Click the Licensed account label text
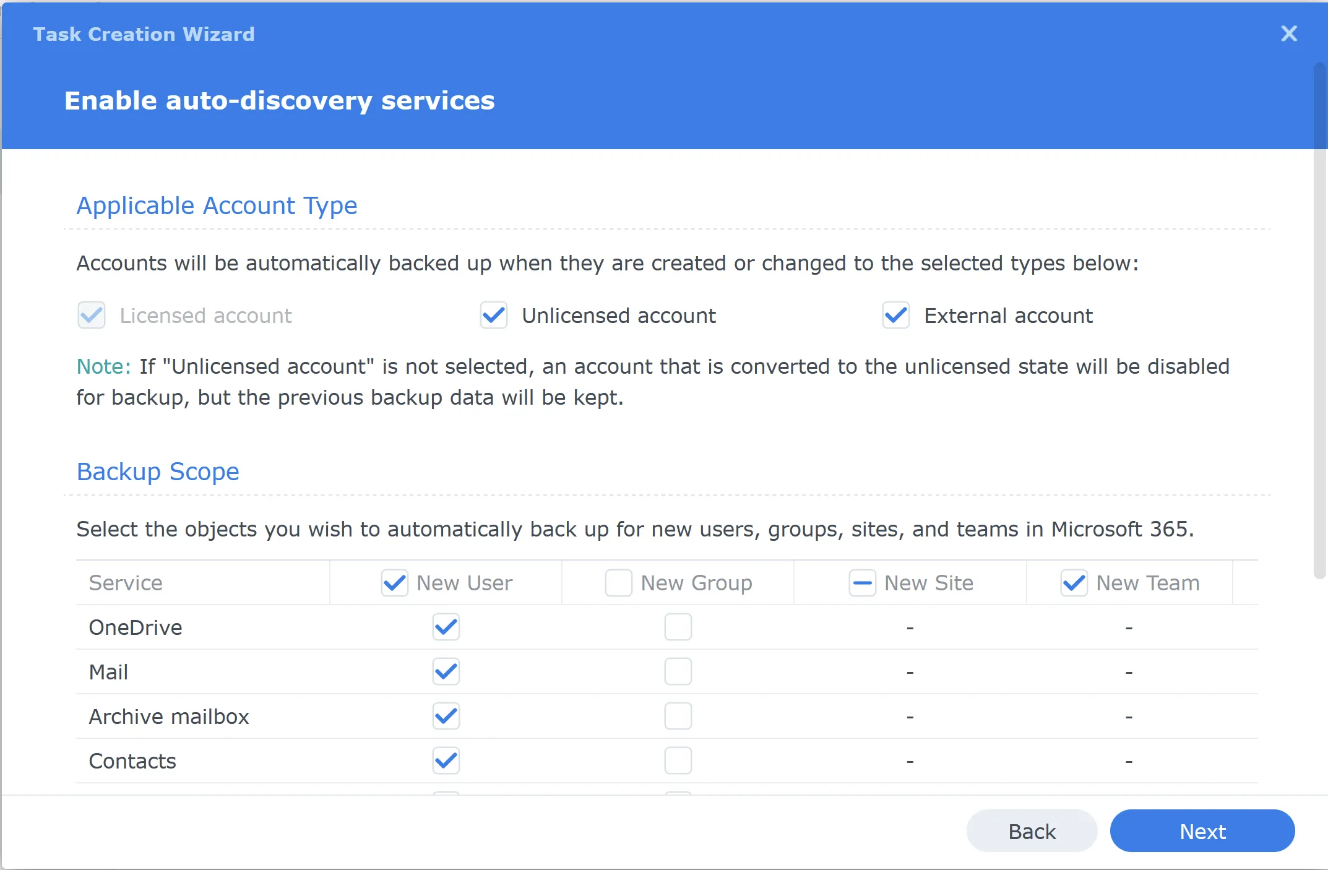1328x870 pixels. tap(205, 316)
